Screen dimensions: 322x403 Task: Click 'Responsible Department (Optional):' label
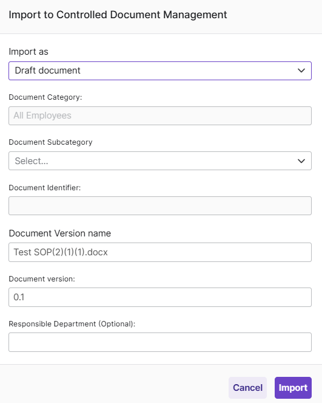[72, 324]
